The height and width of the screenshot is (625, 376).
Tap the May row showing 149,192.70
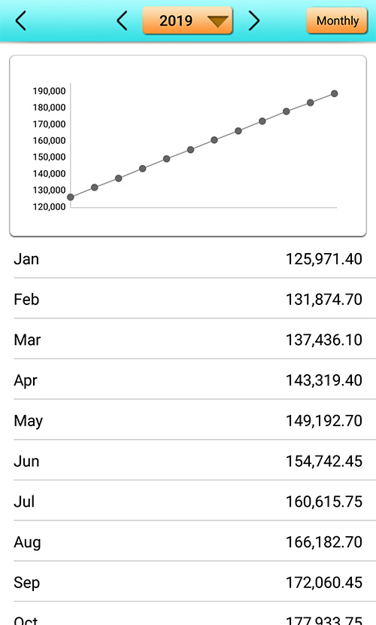click(188, 420)
